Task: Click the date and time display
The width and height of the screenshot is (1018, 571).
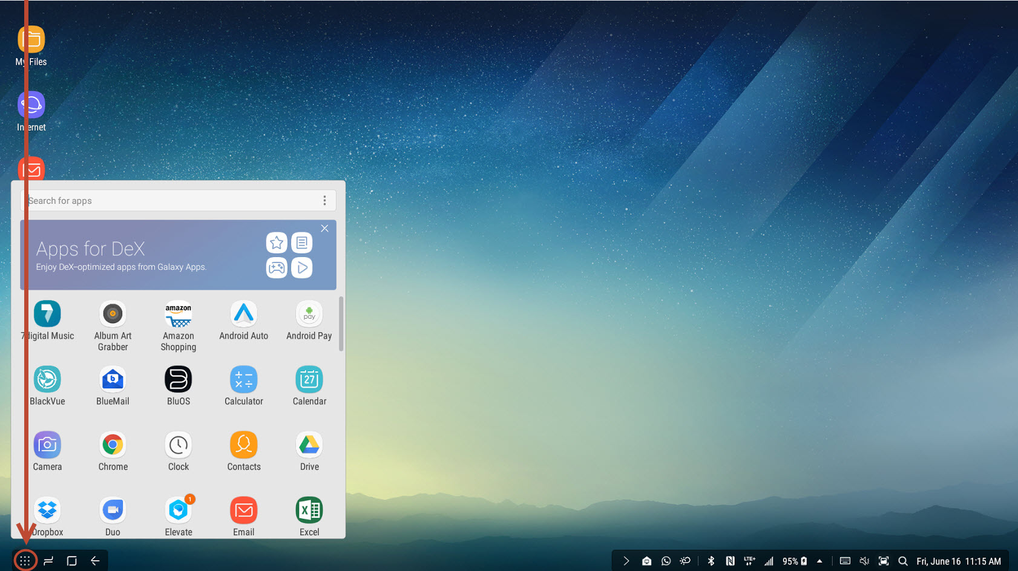Action: [959, 561]
